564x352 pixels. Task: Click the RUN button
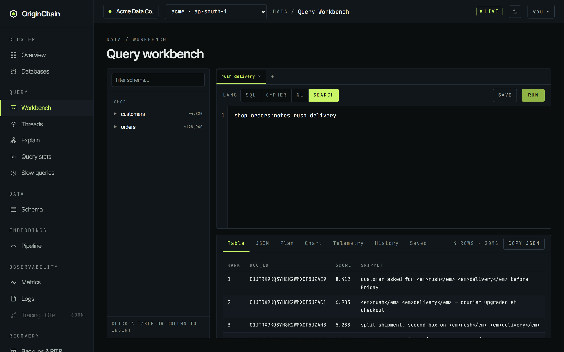pyautogui.click(x=533, y=95)
